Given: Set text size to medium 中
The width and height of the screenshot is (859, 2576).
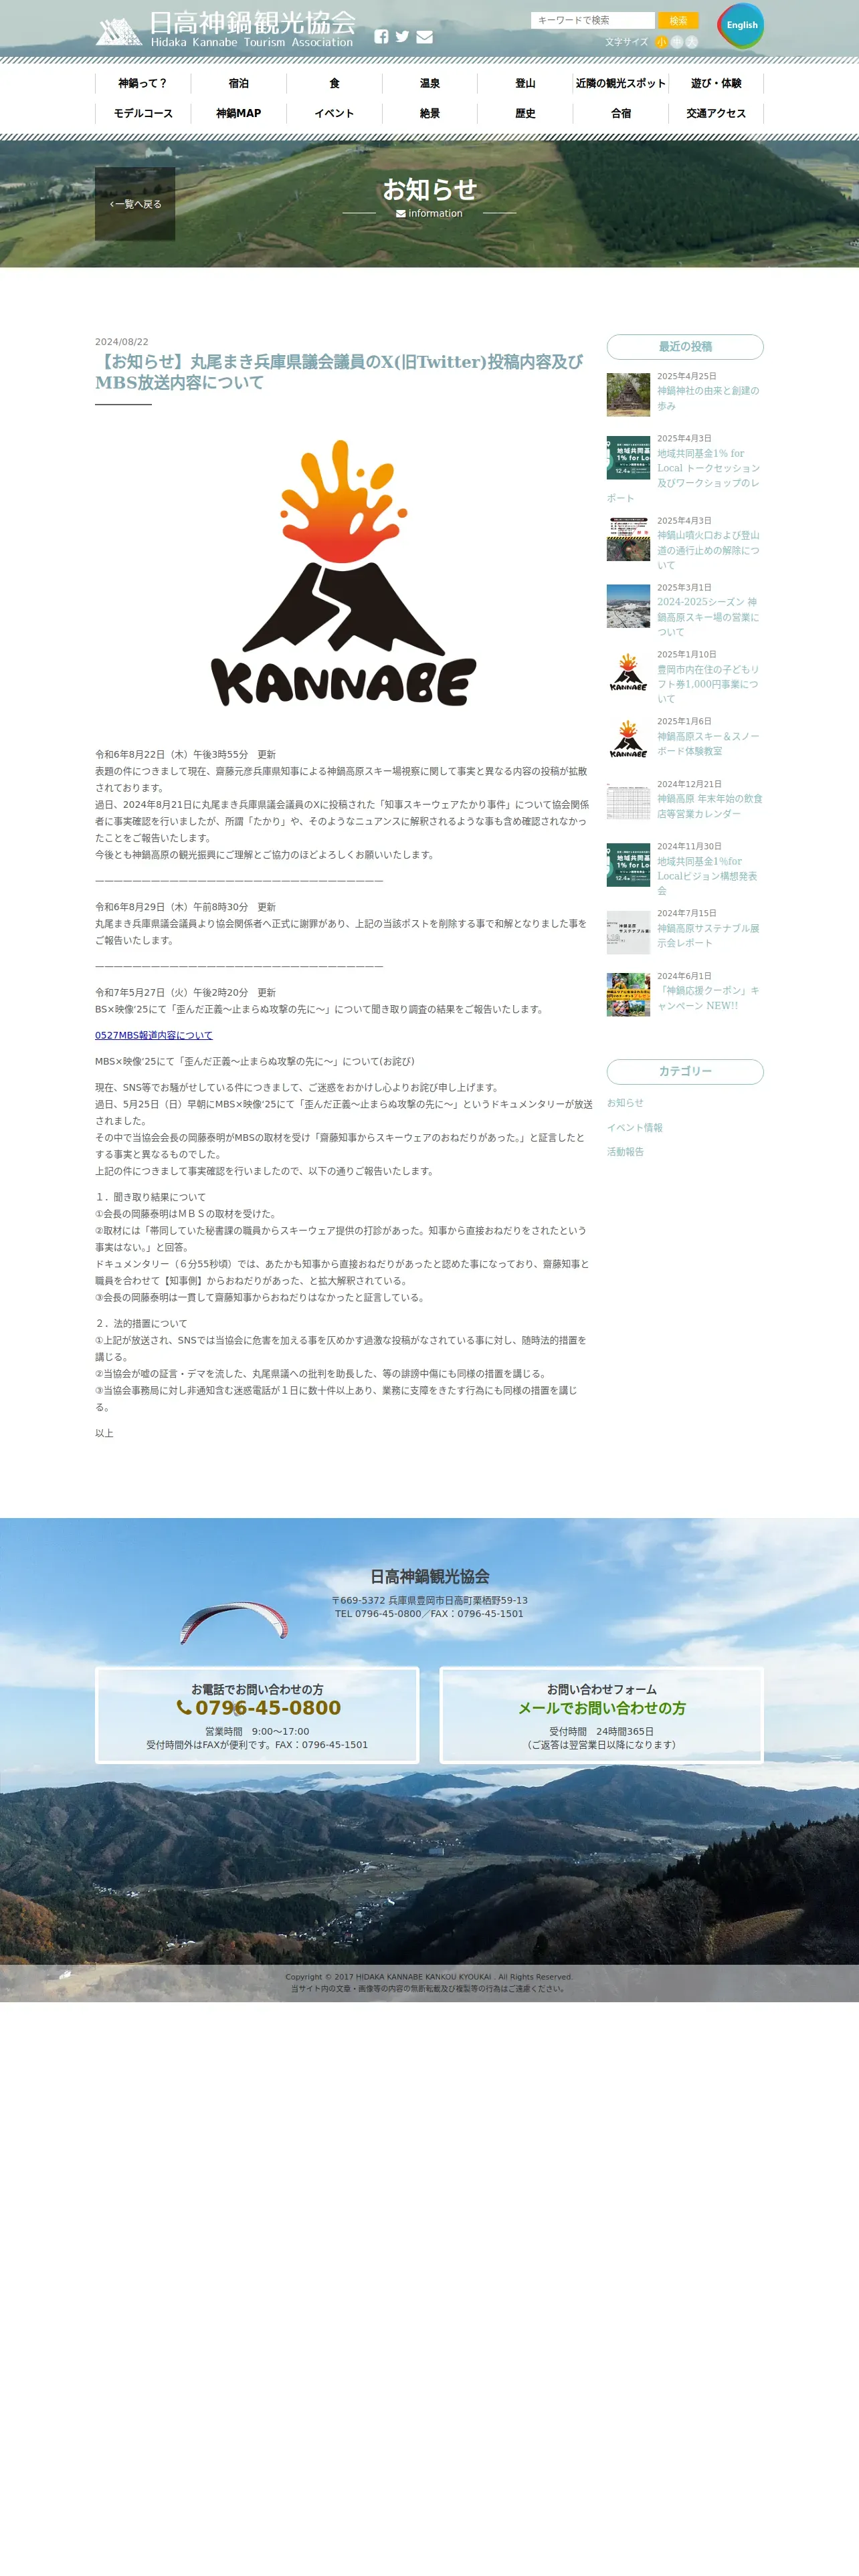Looking at the screenshot, I should pos(676,42).
